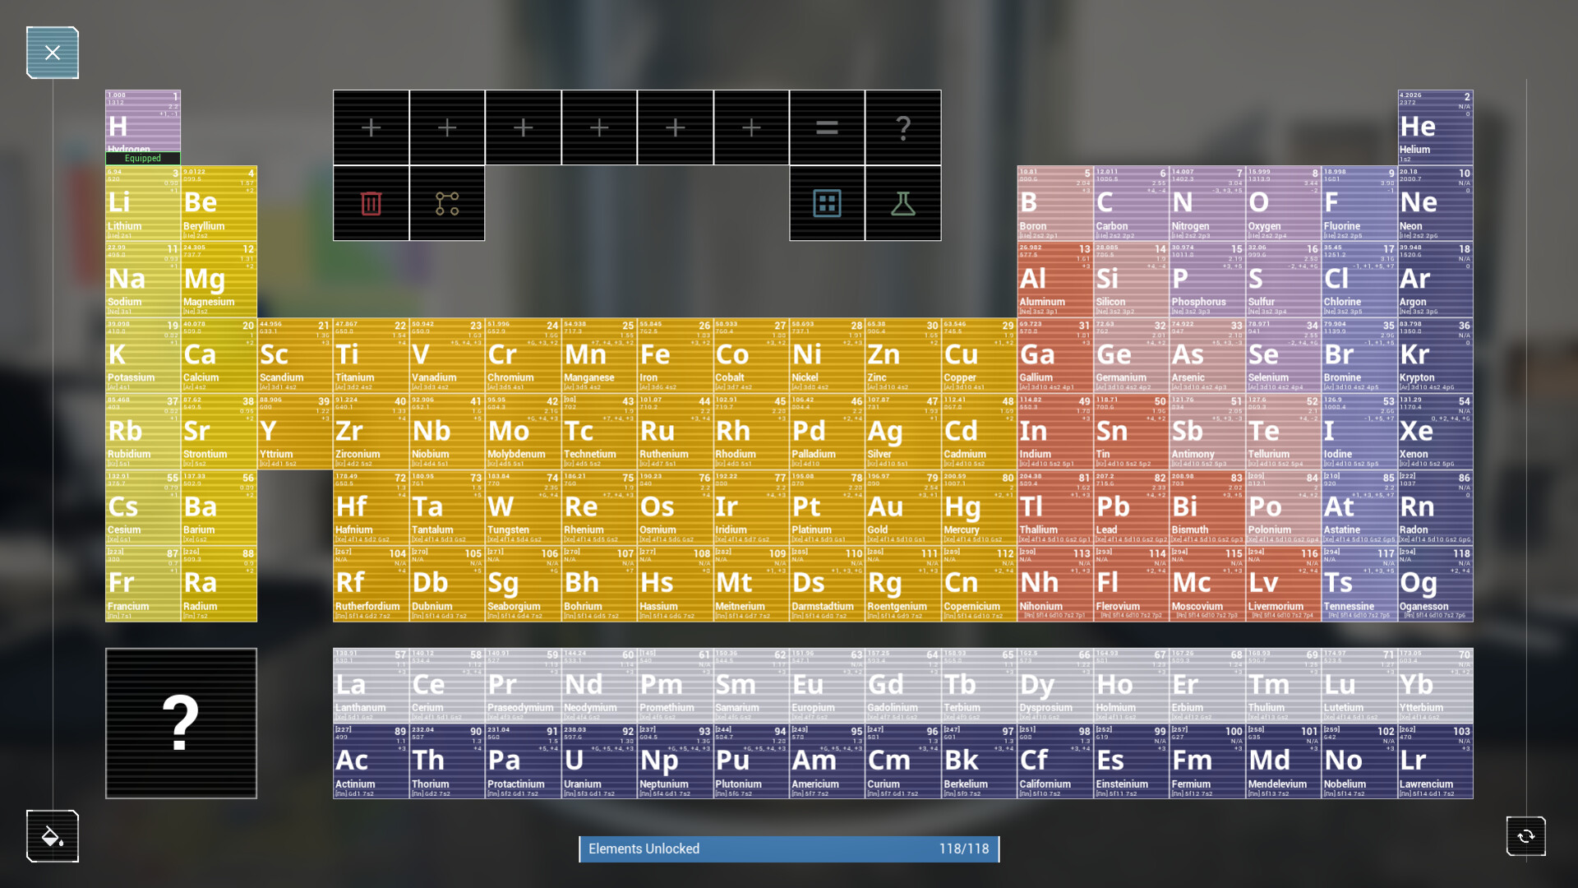Click the Elements Unlocked progress bar
This screenshot has width=1578, height=888.
pos(788,849)
